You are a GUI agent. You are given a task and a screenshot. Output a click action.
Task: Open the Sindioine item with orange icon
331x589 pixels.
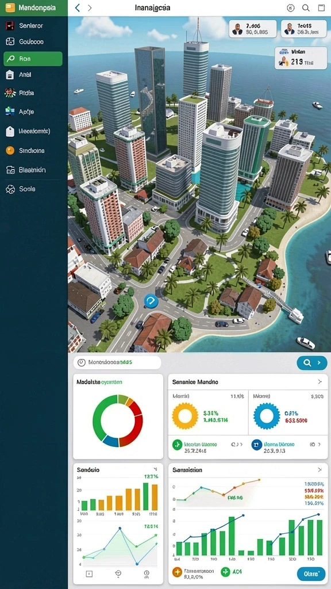31,151
